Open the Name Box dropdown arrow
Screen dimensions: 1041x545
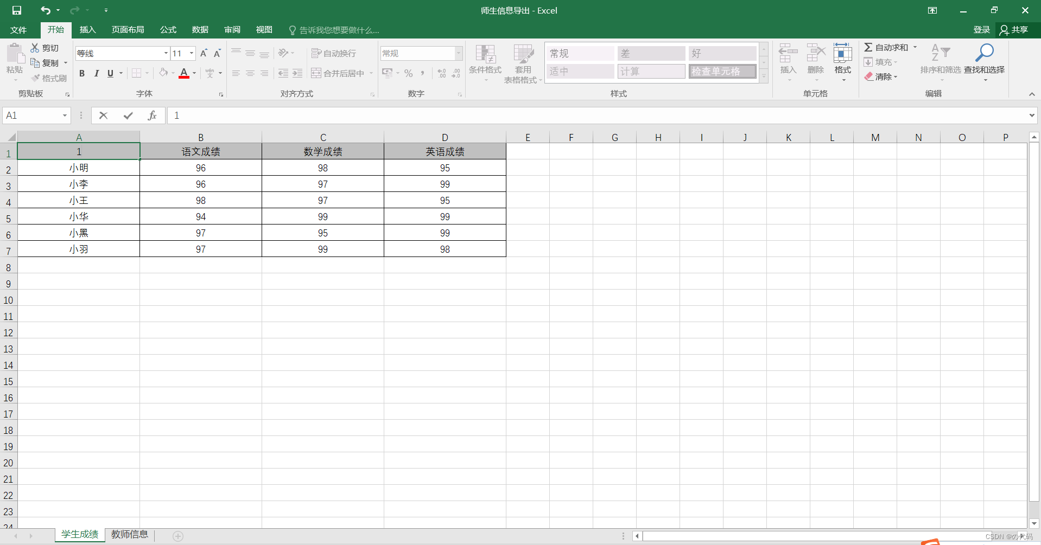point(65,116)
